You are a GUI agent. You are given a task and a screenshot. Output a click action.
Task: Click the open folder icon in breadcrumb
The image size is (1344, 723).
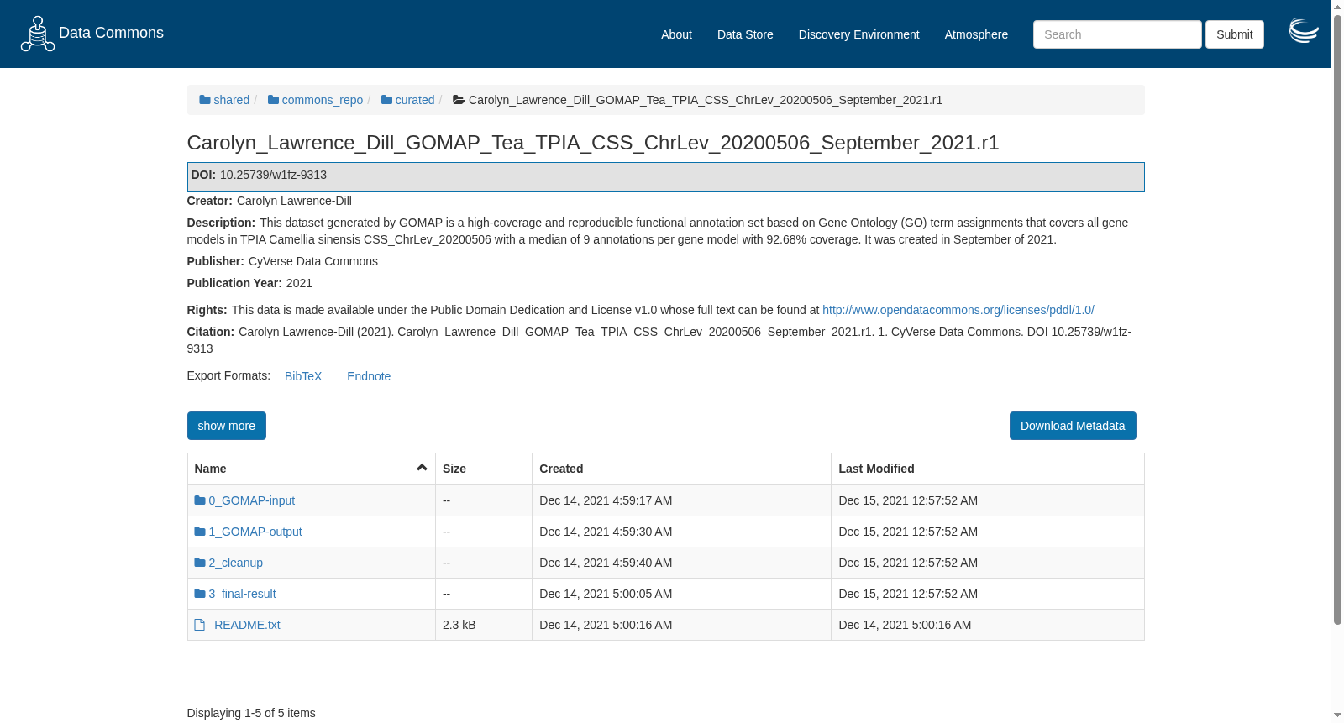click(459, 100)
